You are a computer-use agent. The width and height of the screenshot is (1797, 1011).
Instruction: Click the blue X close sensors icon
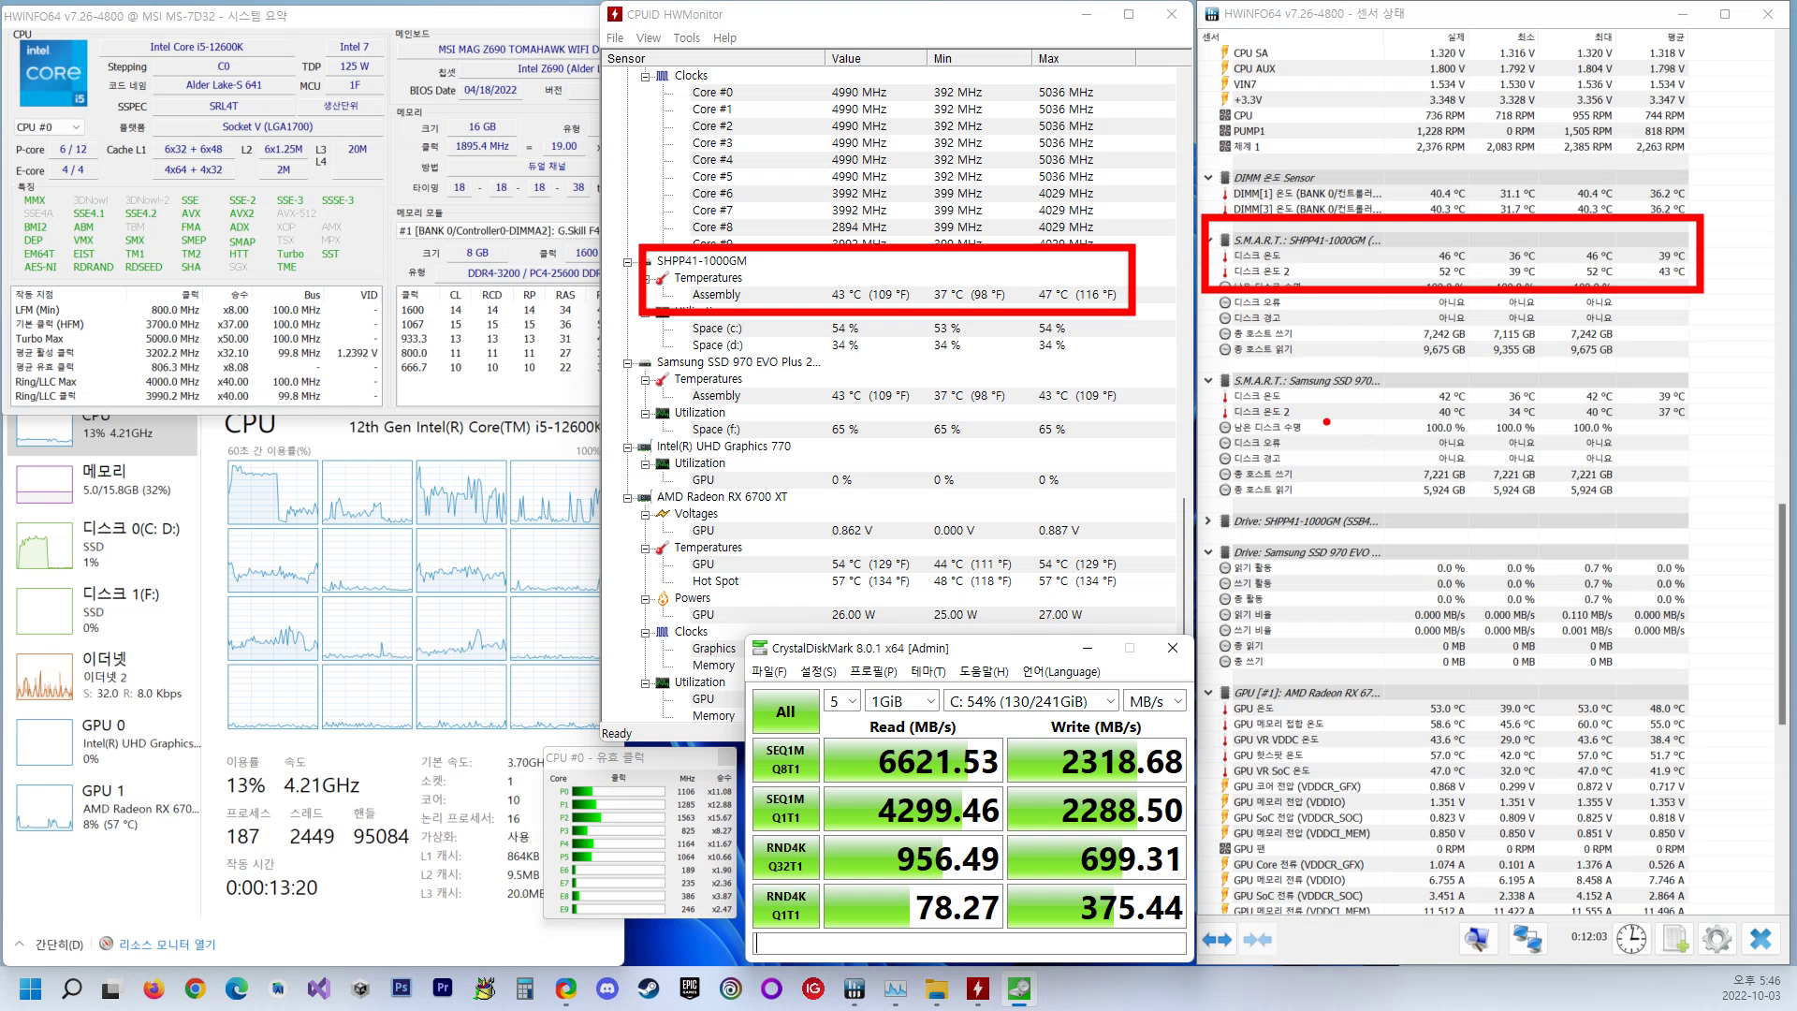coord(1760,939)
